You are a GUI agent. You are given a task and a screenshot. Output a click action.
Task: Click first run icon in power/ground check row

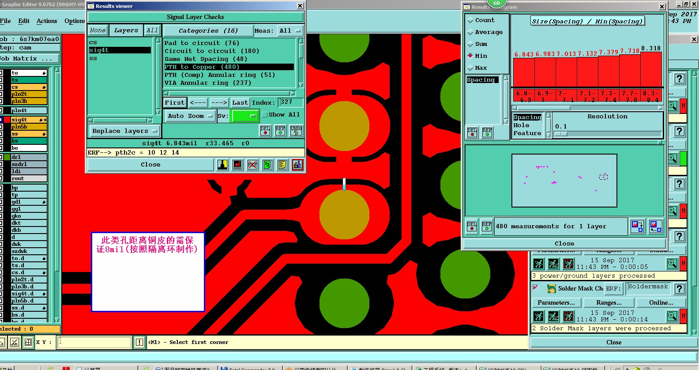[538, 264]
